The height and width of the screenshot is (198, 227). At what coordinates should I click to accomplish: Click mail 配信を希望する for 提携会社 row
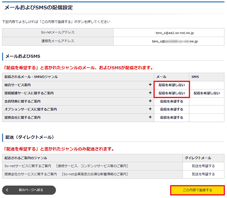(171, 118)
